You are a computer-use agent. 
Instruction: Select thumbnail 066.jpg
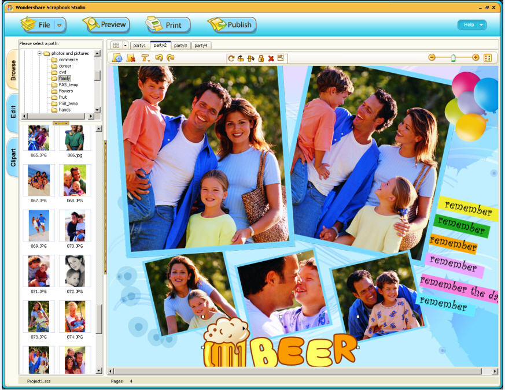(x=75, y=138)
